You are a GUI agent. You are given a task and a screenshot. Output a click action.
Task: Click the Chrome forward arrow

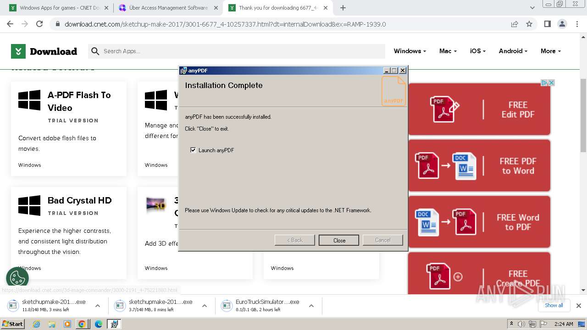tap(25, 24)
